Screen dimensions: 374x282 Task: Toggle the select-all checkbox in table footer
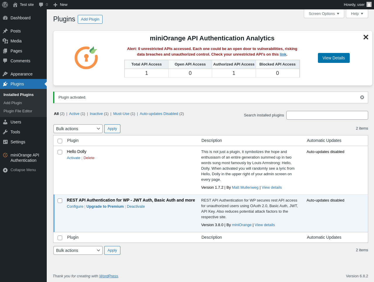(x=60, y=238)
